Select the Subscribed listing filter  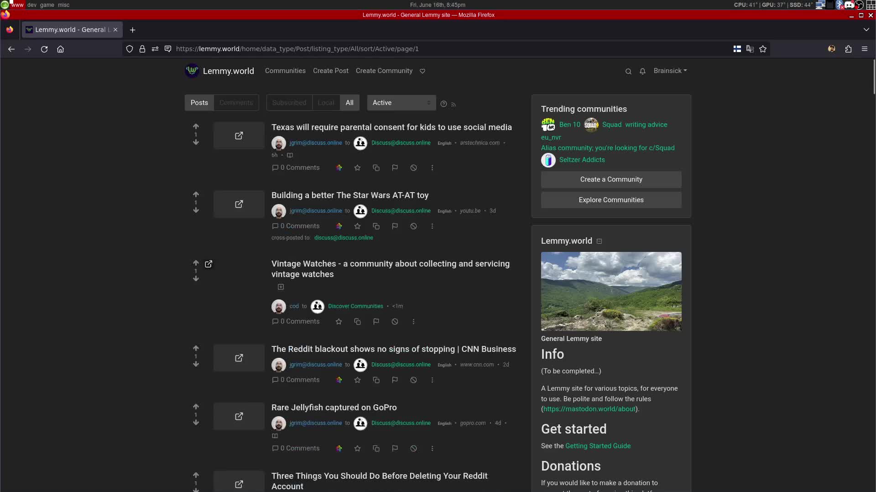tap(289, 103)
